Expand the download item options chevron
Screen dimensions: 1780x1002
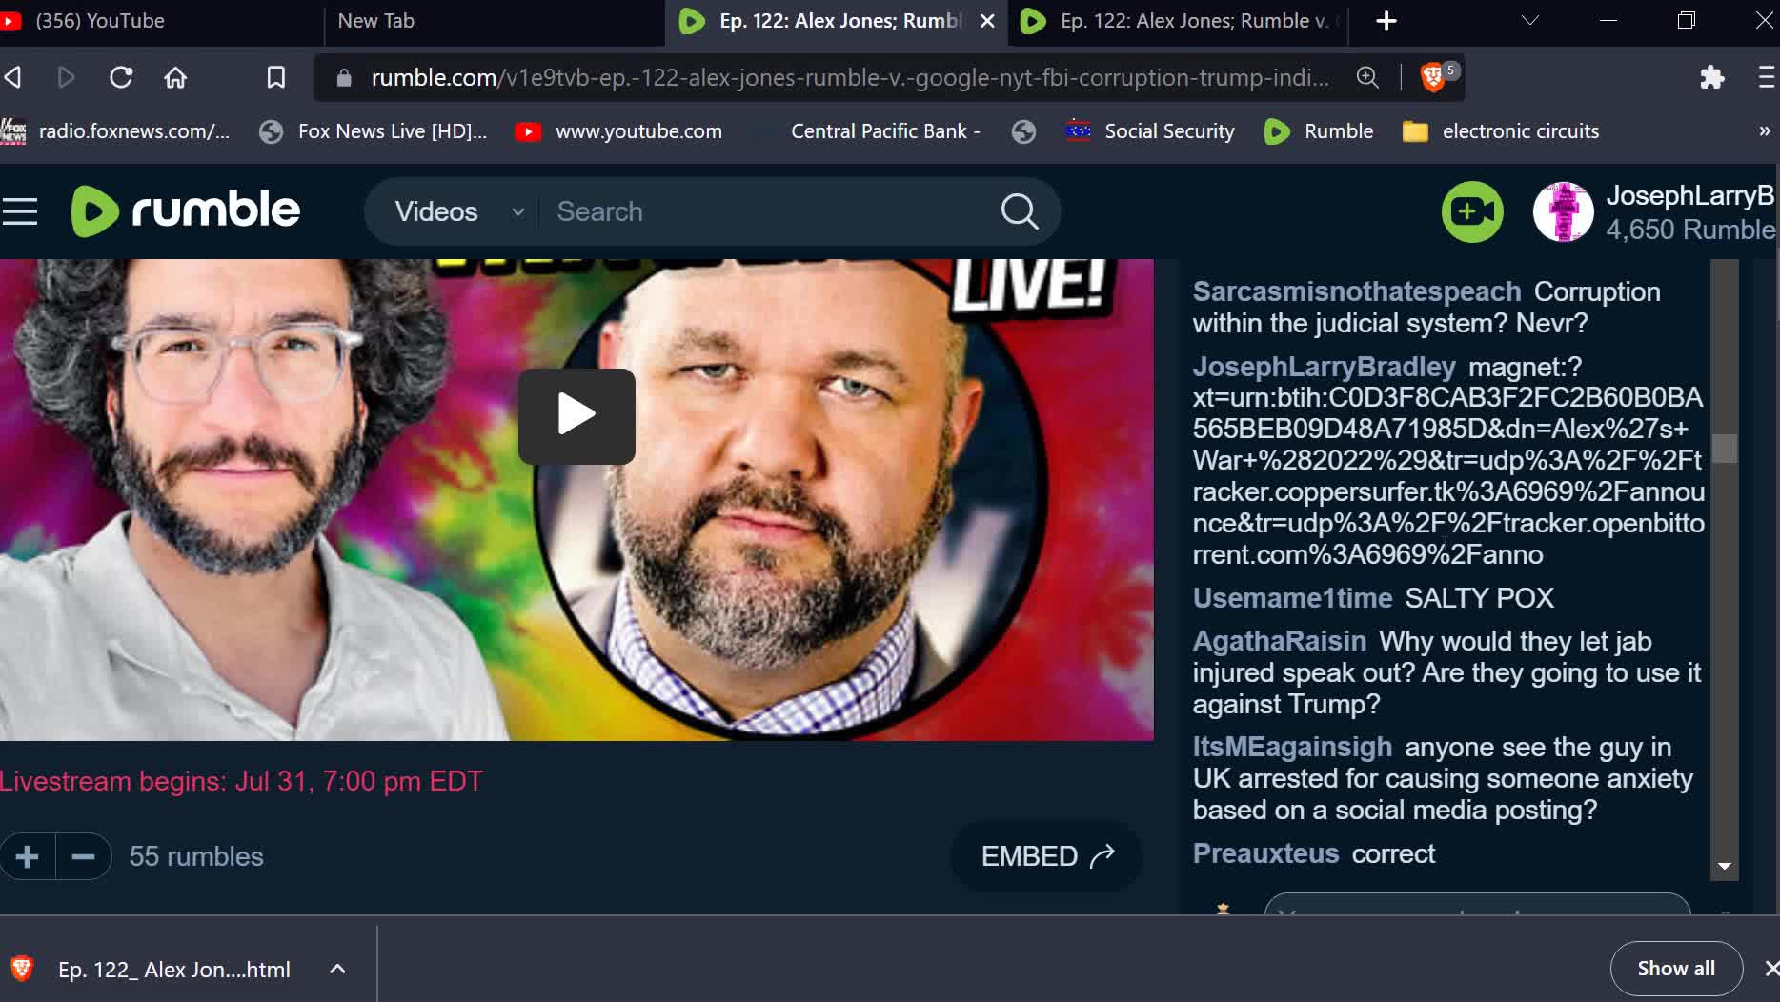[x=337, y=970]
